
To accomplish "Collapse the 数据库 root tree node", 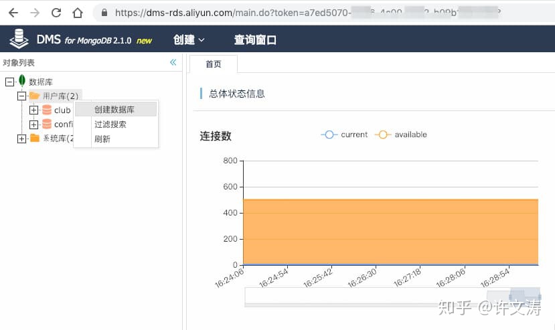I will pyautogui.click(x=9, y=82).
